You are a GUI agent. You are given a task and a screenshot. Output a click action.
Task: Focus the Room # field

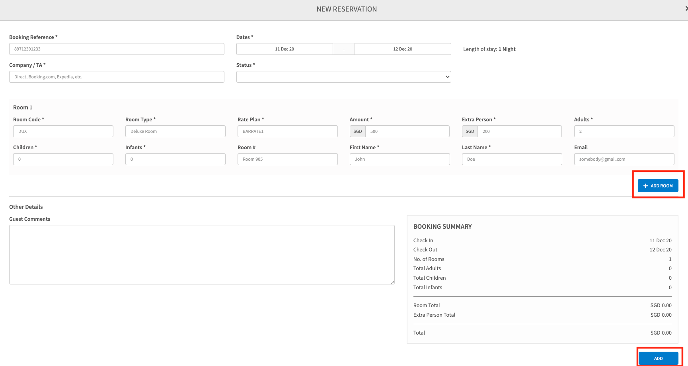[x=288, y=159]
